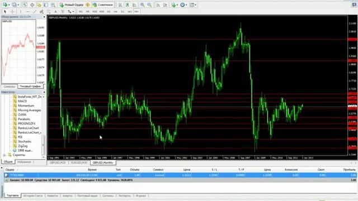Image resolution: width=358 pixels, height=201 pixels.
Task: Select the ZigZag indicator
Action: (22, 146)
